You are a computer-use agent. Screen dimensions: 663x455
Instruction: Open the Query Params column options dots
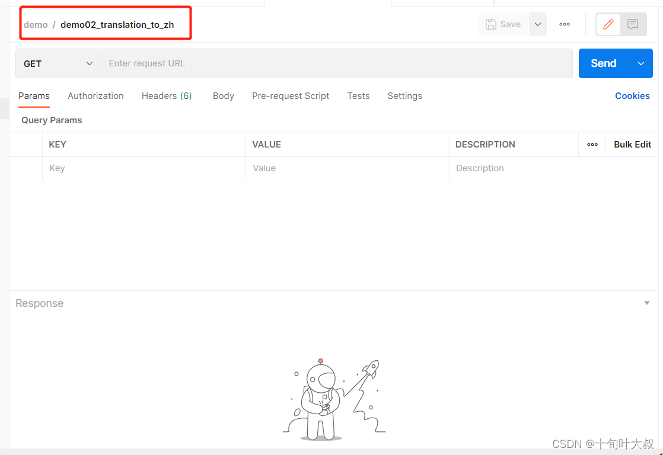pyautogui.click(x=592, y=145)
